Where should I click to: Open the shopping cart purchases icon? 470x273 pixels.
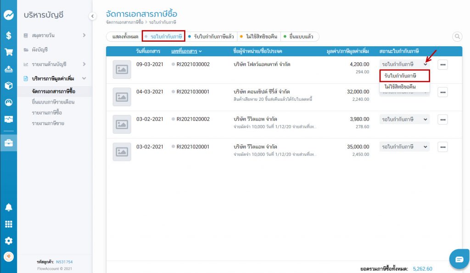[x=8, y=52]
